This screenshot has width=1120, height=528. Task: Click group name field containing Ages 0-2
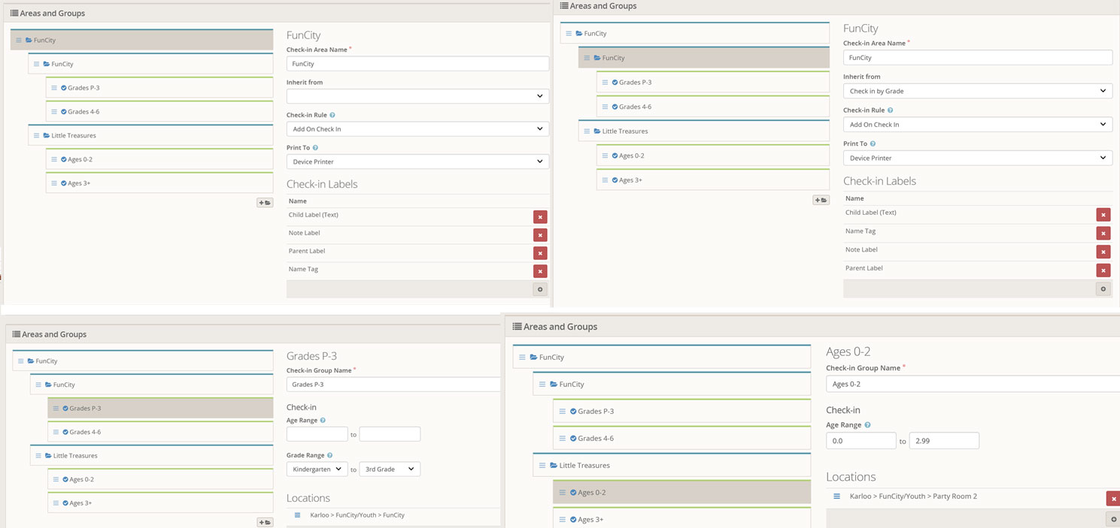[972, 384]
